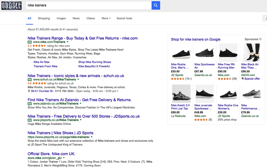This screenshot has height=168, width=267.
Task: Click the blue search magnifier button
Action: click(x=155, y=5)
